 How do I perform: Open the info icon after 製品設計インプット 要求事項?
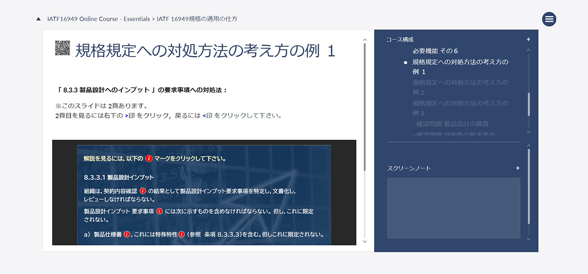pos(160,211)
